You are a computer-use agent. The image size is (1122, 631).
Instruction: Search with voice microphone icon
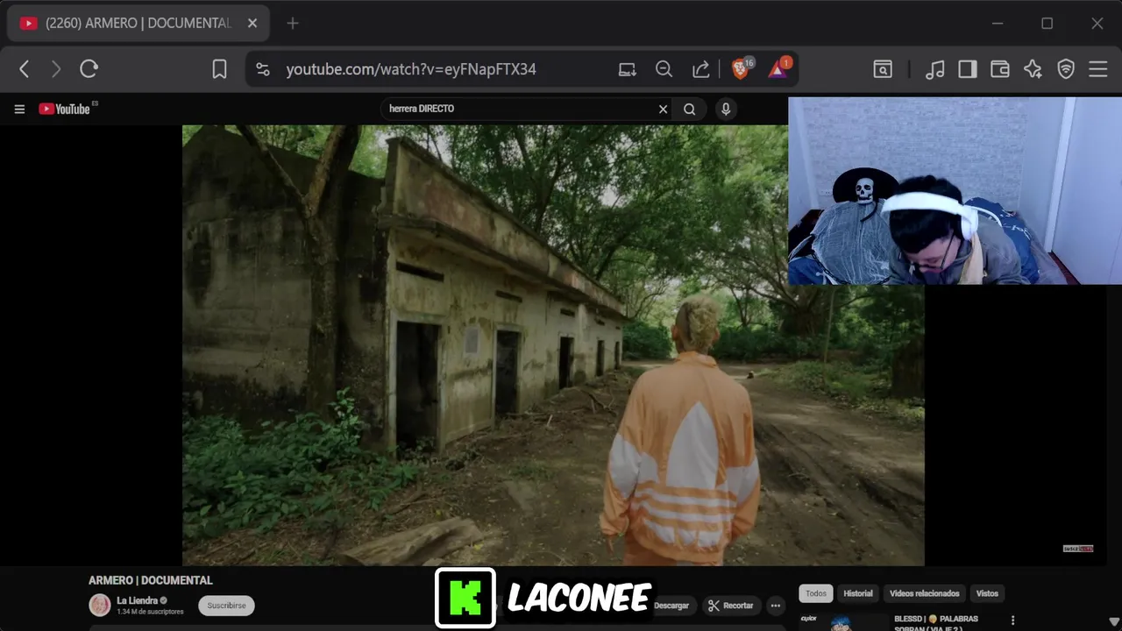click(x=725, y=109)
